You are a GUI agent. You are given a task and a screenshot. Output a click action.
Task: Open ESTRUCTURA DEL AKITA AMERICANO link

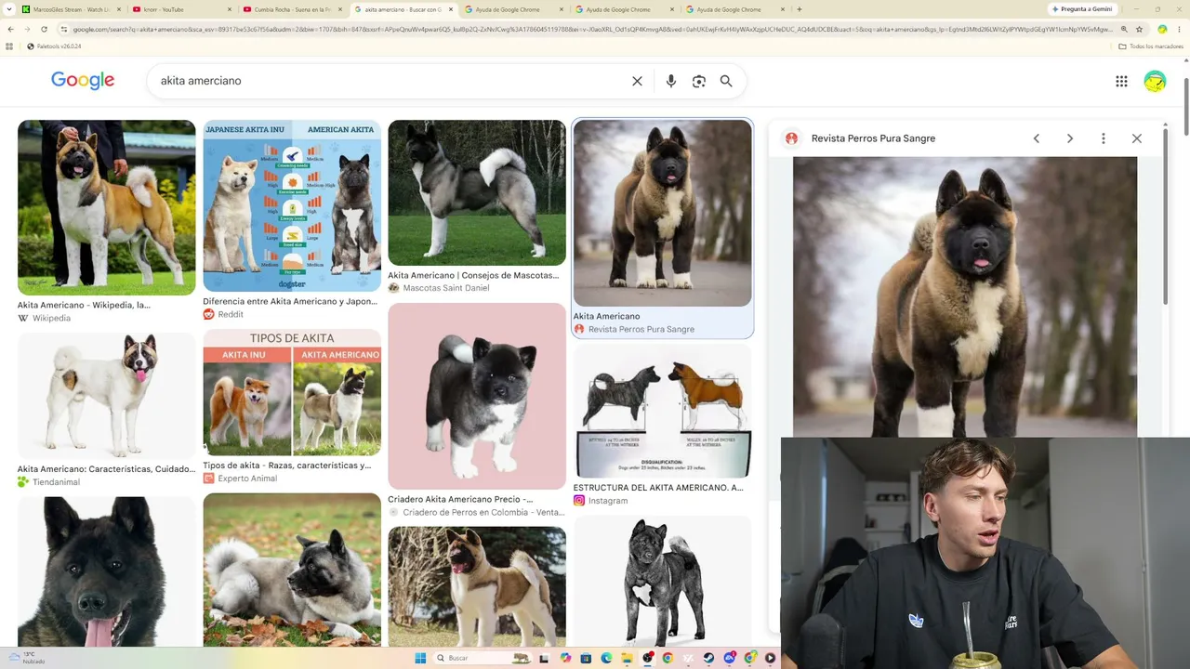(x=658, y=488)
